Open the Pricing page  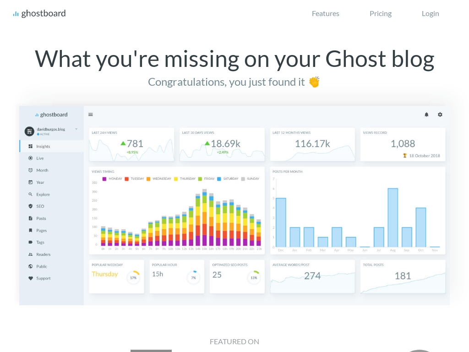pyautogui.click(x=381, y=13)
